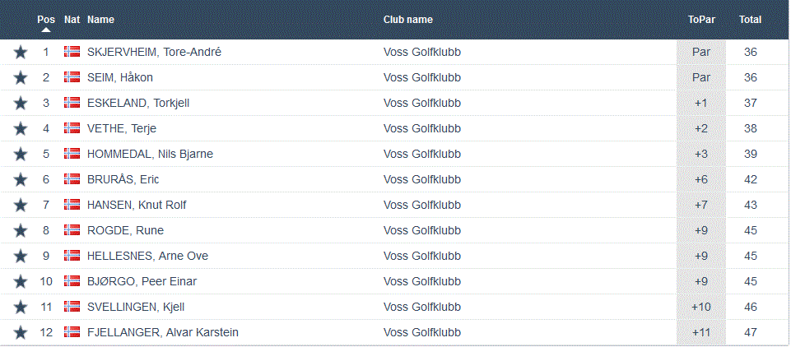Click the Club name column header
This screenshot has width=791, height=347.
tap(407, 20)
